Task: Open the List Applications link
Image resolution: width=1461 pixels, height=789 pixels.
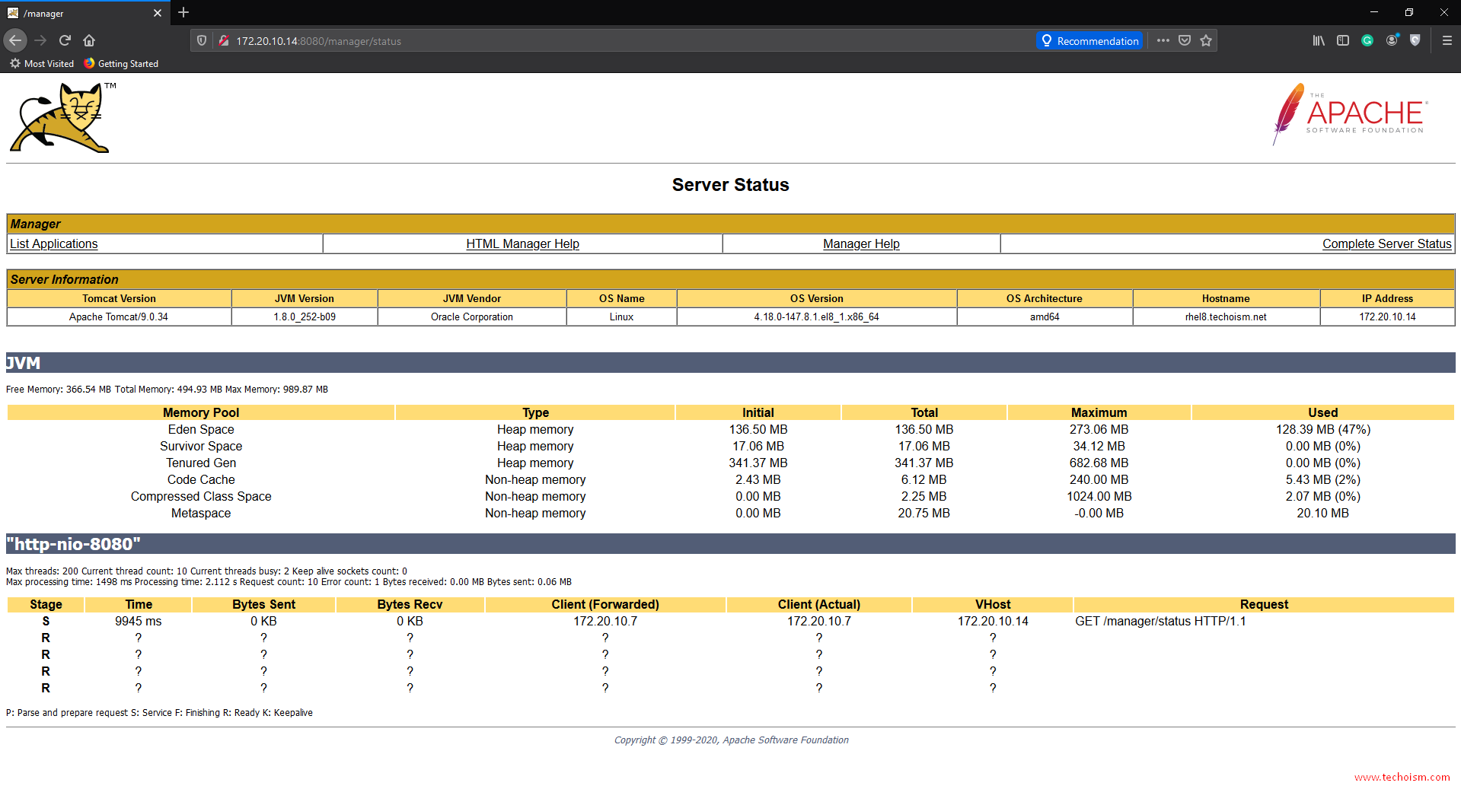Action: tap(54, 243)
